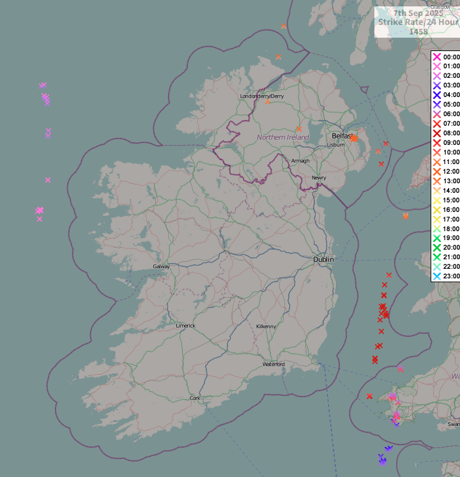Click the 22:00 aqua legend marker
460x477 pixels.
(x=437, y=266)
